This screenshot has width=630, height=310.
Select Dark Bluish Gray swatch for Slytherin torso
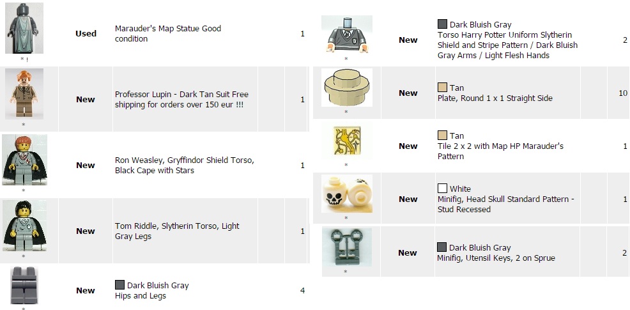coord(442,24)
